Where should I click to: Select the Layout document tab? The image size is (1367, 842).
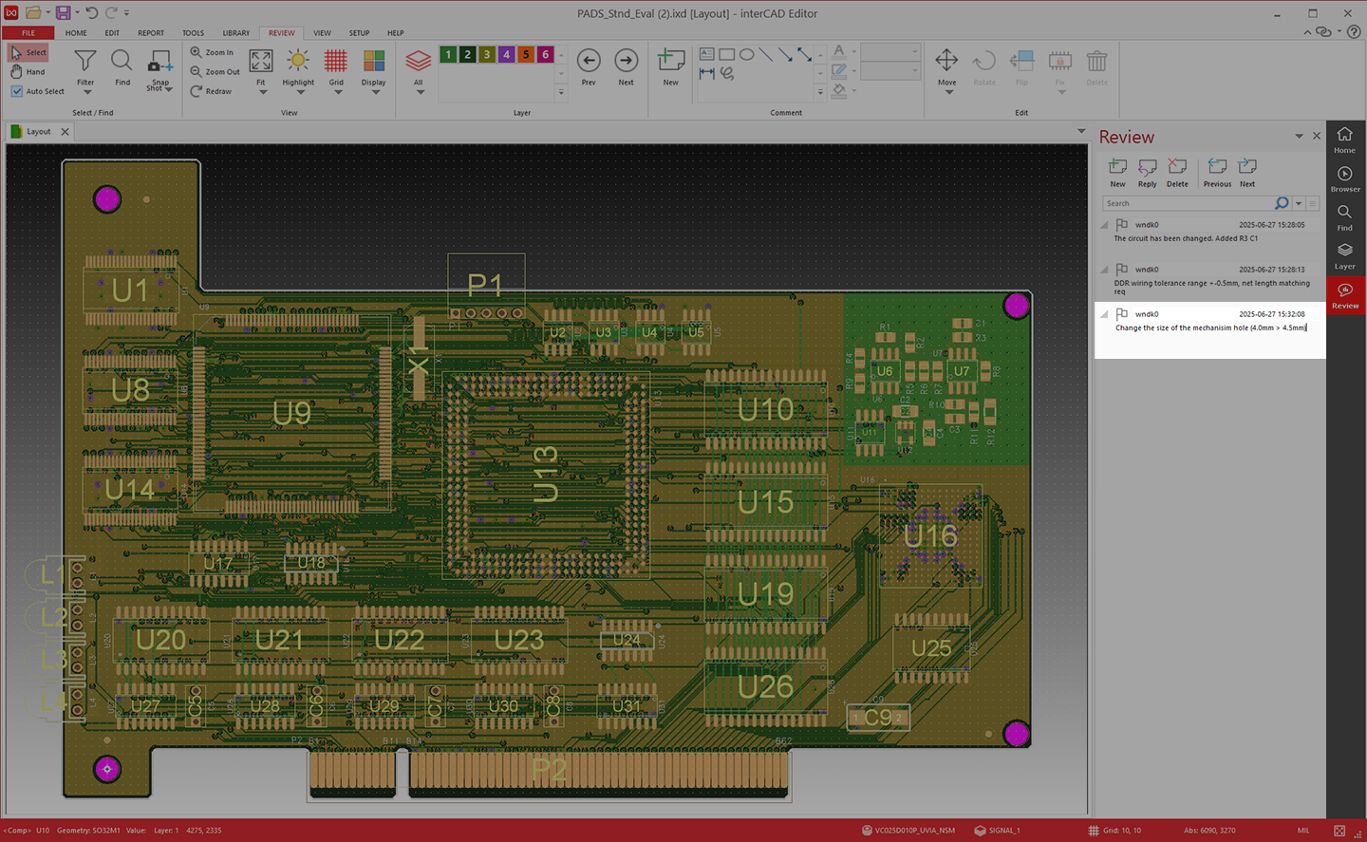point(39,132)
